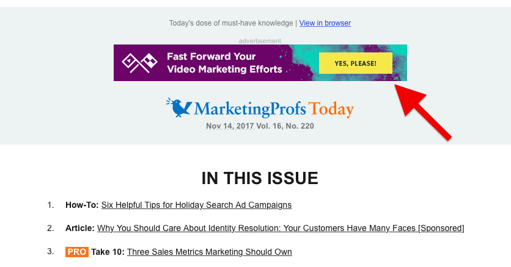Click the Take 10: label
This screenshot has height=267, width=511.
pyautogui.click(x=108, y=252)
